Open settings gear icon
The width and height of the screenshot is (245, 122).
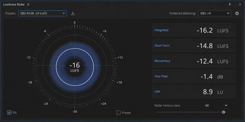[237, 13]
